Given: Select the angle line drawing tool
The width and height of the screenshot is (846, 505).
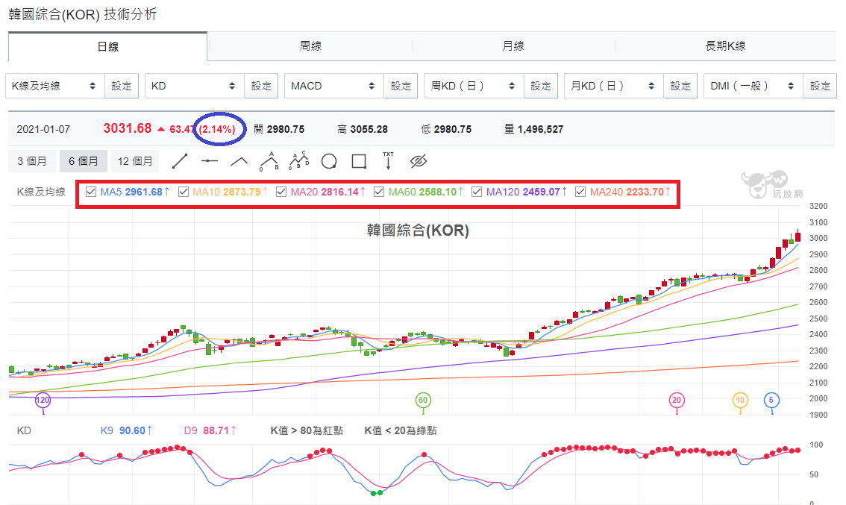Looking at the screenshot, I should 239,161.
